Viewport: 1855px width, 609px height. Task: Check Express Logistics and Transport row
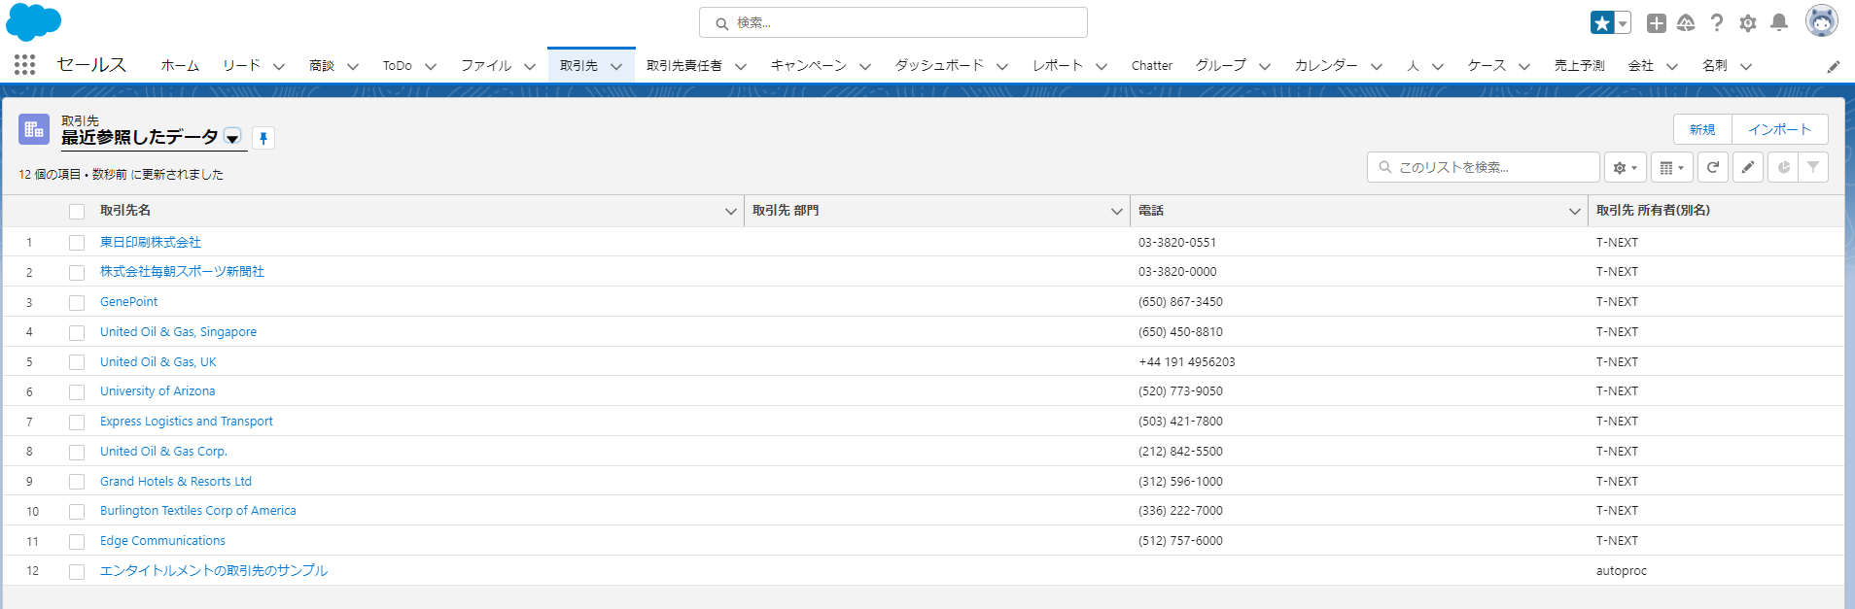[77, 423]
